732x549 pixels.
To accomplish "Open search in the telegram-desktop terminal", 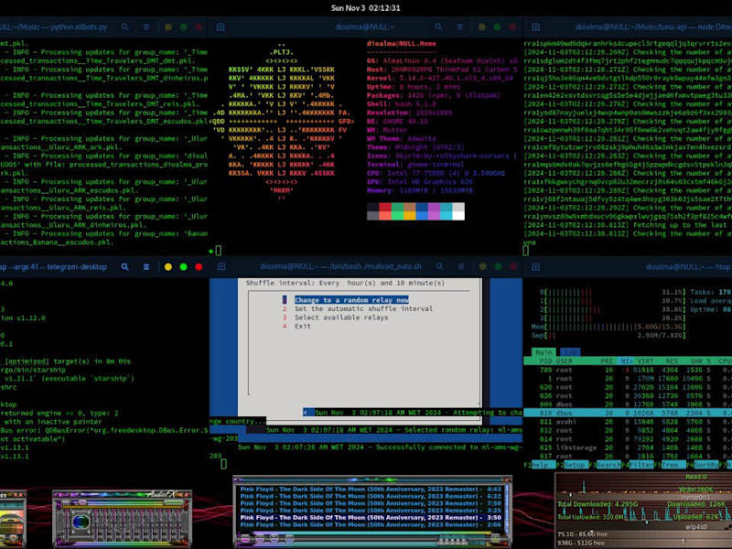I will tap(124, 267).
